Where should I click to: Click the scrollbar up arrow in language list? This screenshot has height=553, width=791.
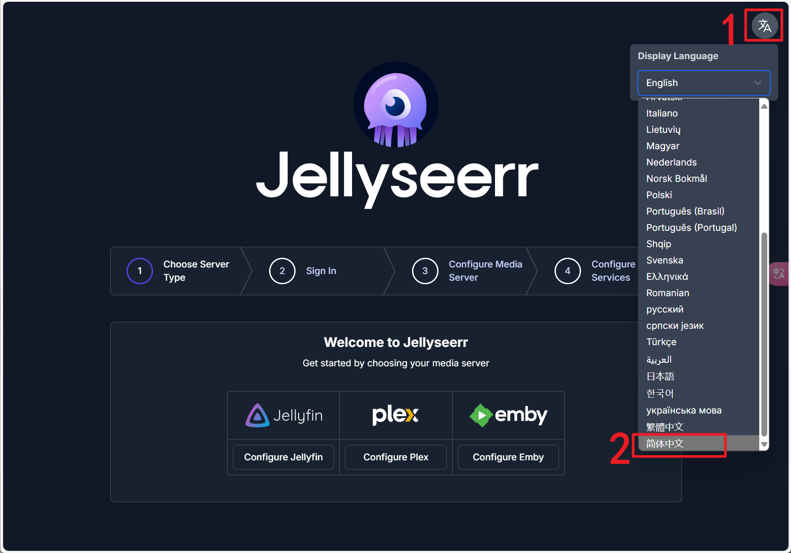pyautogui.click(x=765, y=106)
